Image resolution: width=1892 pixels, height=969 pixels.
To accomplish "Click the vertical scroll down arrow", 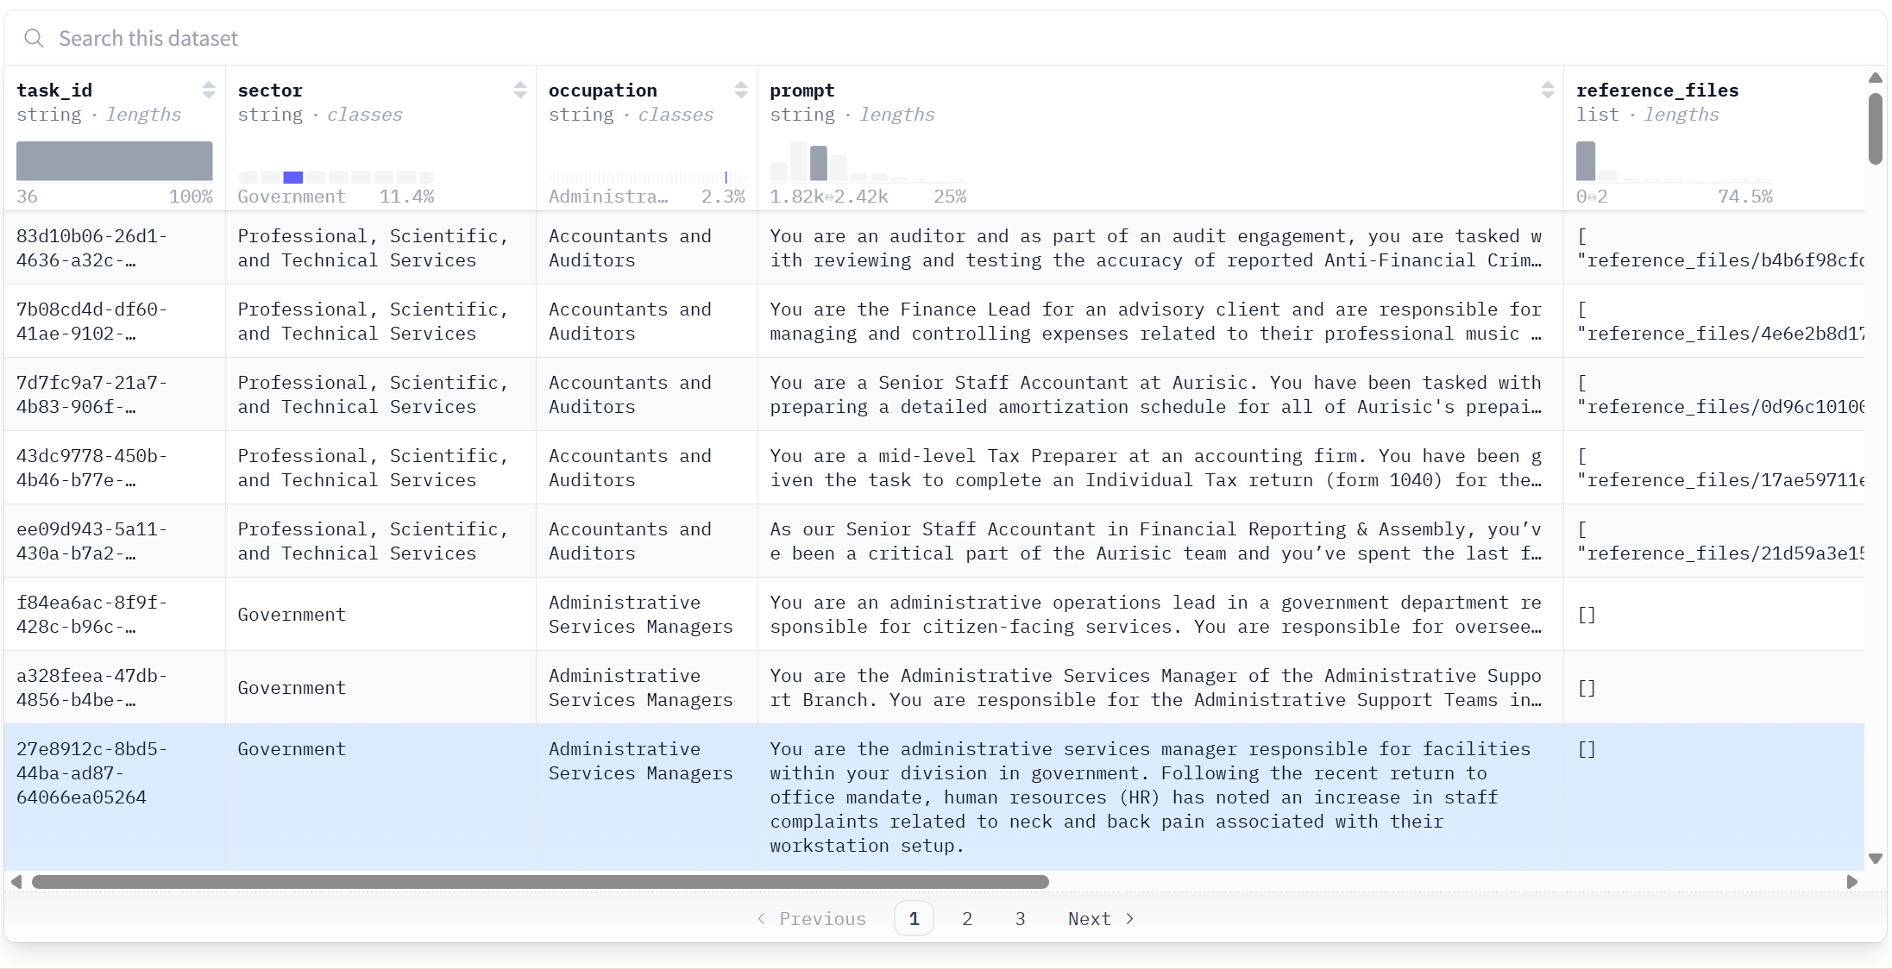I will 1875,859.
